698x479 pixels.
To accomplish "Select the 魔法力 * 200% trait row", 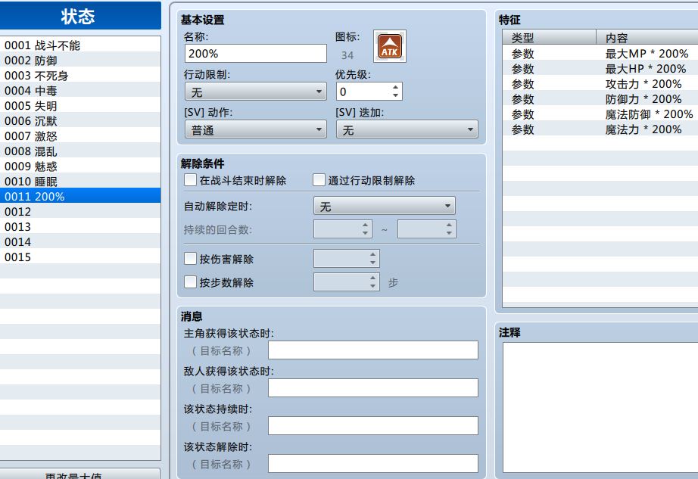I will click(x=600, y=129).
